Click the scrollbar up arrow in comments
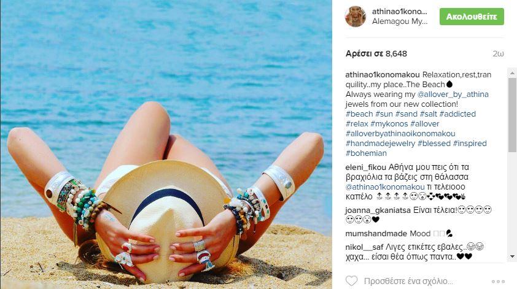517x289 pixels. click(512, 72)
